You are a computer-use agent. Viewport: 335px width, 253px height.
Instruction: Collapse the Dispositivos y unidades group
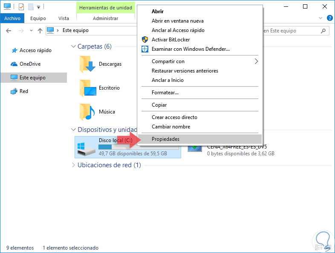coord(73,130)
